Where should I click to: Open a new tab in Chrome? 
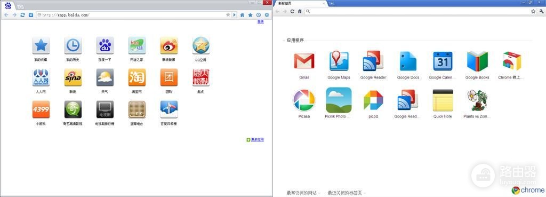[332, 3]
